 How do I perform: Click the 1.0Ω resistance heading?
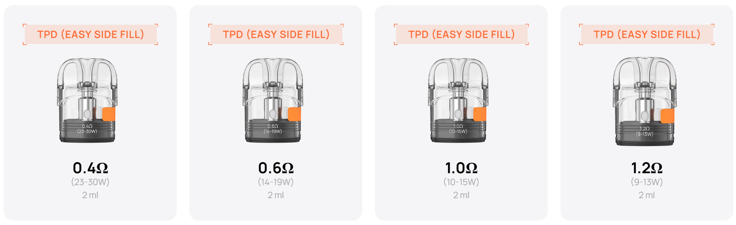click(461, 168)
